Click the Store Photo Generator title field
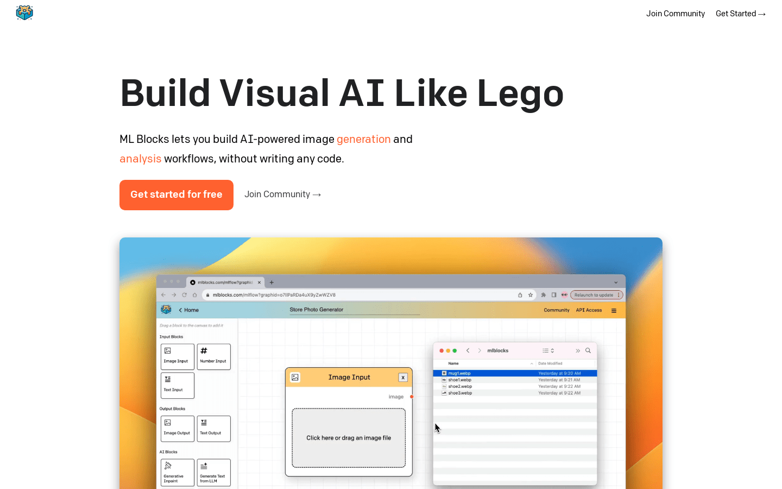The height and width of the screenshot is (489, 782). coord(355,310)
